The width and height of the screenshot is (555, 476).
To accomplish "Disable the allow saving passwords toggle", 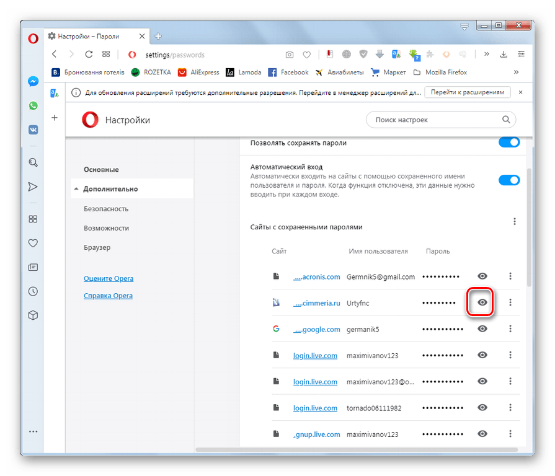I will (x=509, y=143).
